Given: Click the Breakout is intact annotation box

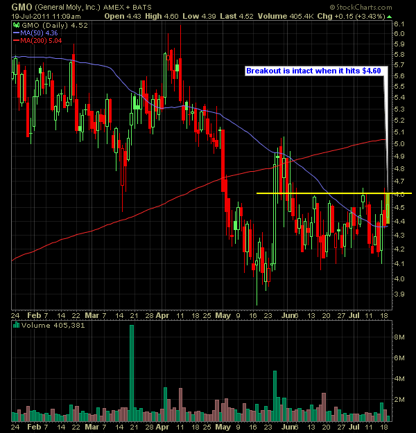Looking at the screenshot, I should (313, 71).
